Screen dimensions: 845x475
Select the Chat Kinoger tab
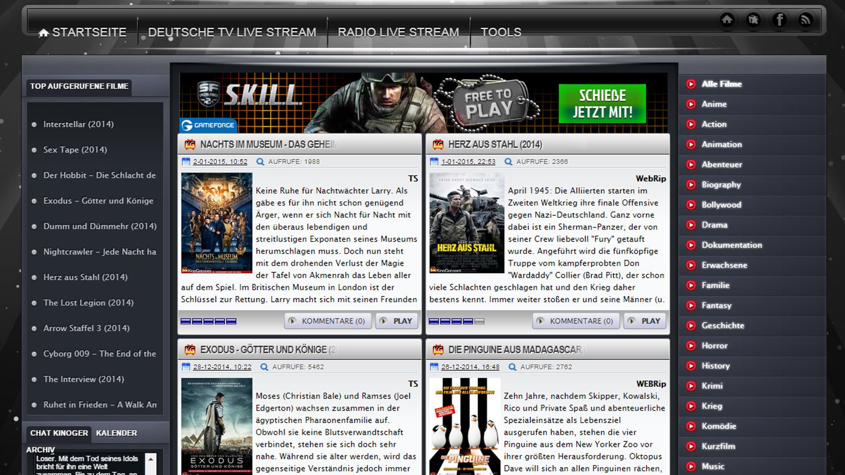(59, 433)
